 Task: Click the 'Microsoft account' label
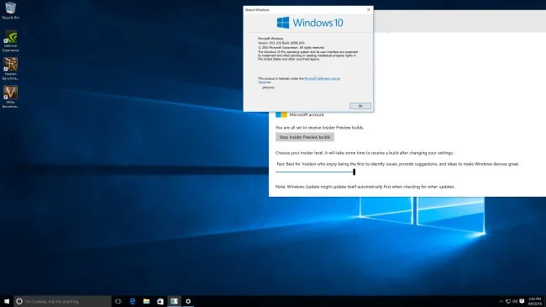pos(307,114)
